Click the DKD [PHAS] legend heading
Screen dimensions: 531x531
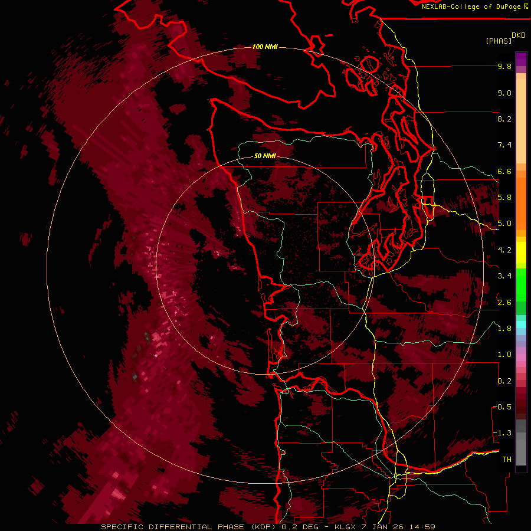point(505,38)
